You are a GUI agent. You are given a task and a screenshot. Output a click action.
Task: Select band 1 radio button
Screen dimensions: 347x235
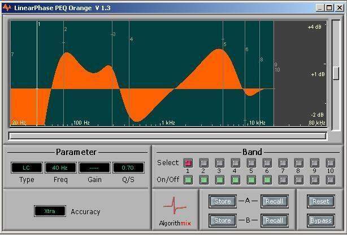pyautogui.click(x=188, y=163)
